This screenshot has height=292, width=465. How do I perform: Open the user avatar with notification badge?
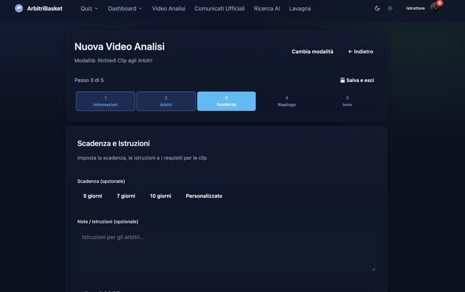click(435, 8)
